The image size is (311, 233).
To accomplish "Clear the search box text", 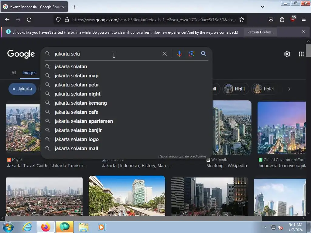I will pyautogui.click(x=164, y=54).
